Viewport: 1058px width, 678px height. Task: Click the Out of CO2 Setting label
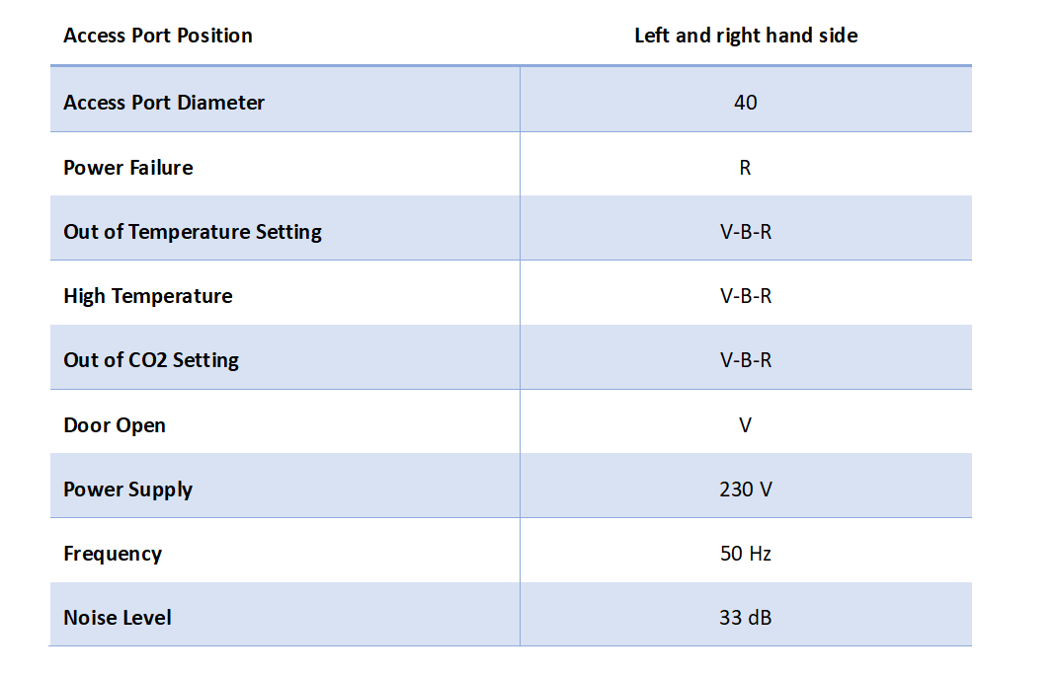click(151, 360)
